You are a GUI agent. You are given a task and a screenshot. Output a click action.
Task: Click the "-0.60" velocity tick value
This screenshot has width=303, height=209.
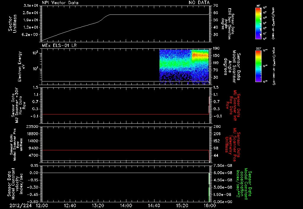click(33, 202)
